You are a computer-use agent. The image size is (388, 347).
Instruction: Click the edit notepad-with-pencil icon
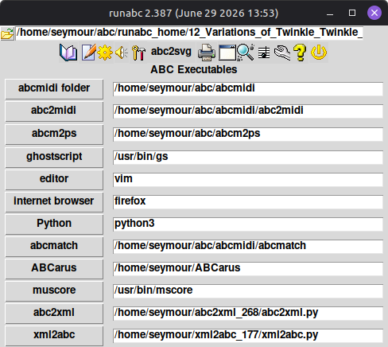pos(88,53)
